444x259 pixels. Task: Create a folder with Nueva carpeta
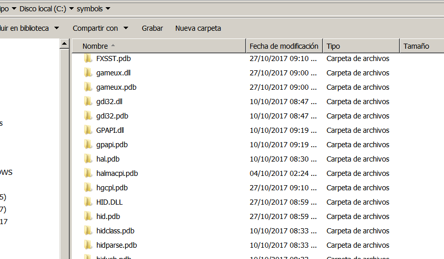tap(198, 28)
